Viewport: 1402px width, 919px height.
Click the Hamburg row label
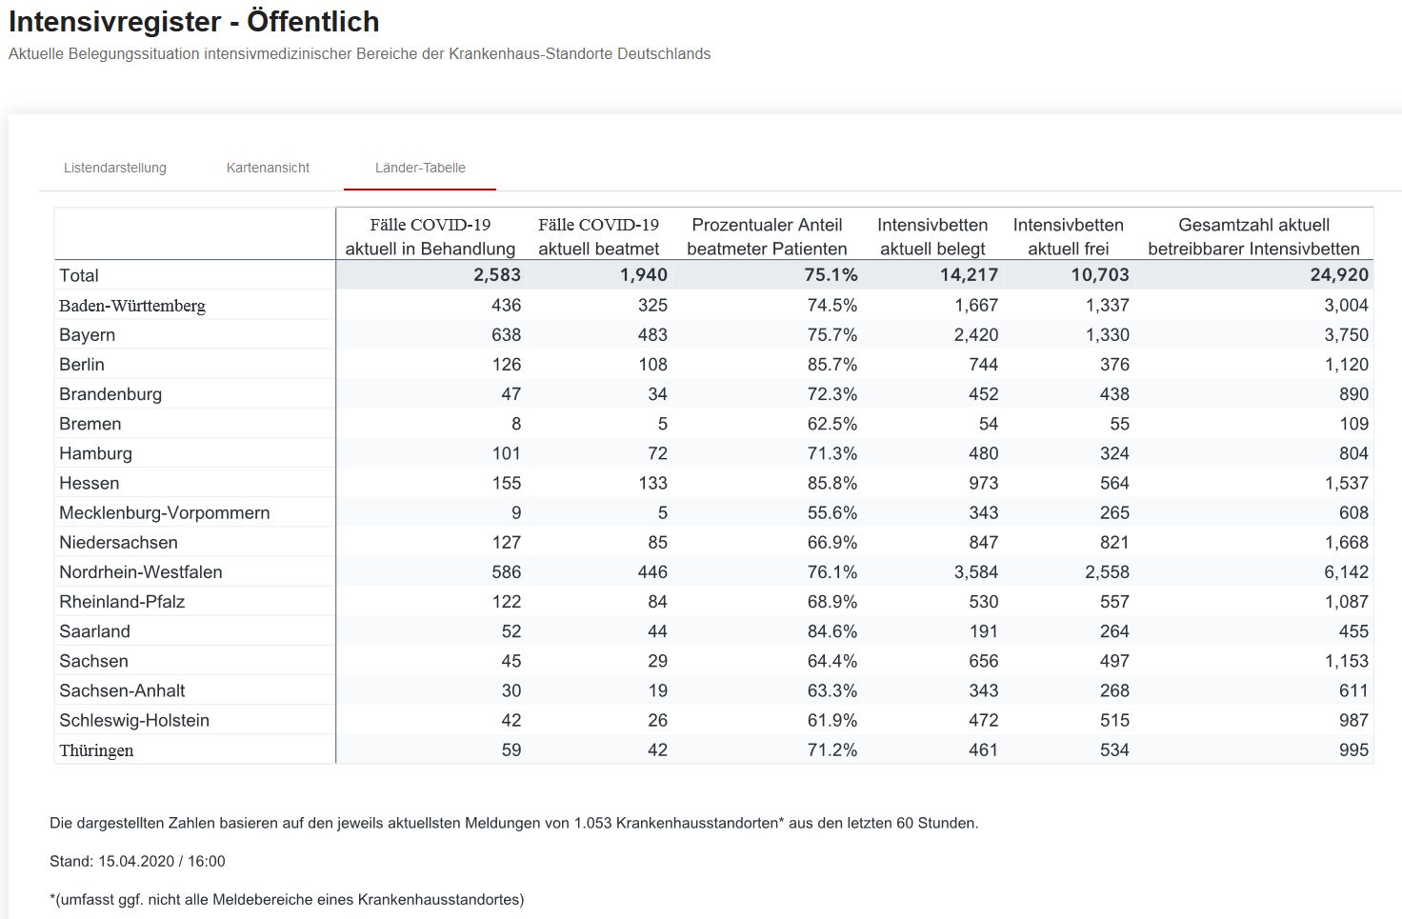(x=96, y=453)
